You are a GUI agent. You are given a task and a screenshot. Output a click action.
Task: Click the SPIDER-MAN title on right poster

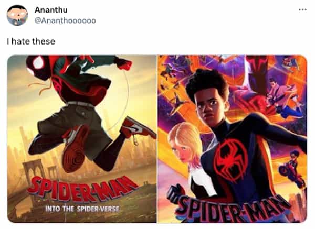coord(231,209)
